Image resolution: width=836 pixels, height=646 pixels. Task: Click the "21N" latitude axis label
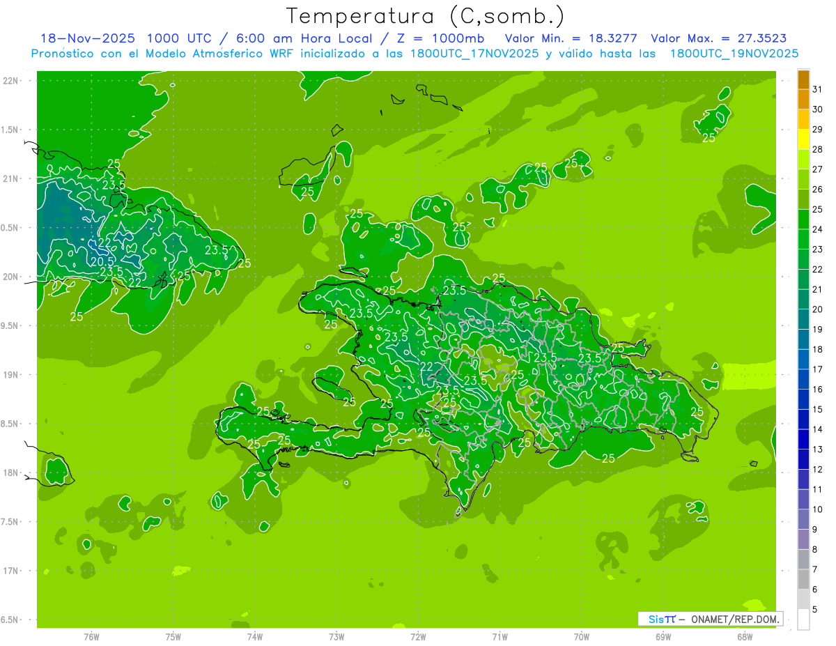pos(11,178)
